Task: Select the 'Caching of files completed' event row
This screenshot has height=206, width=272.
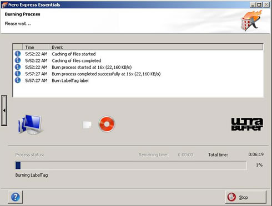Action: tap(138, 60)
